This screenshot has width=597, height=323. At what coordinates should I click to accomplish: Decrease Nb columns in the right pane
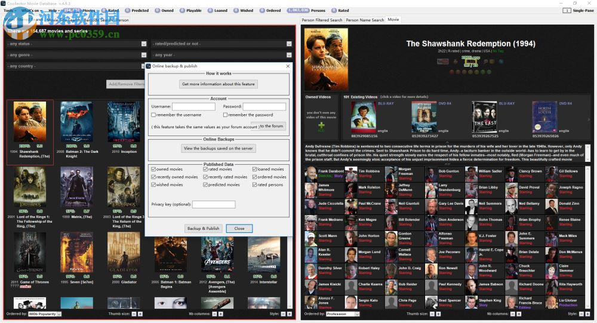coord(512,314)
